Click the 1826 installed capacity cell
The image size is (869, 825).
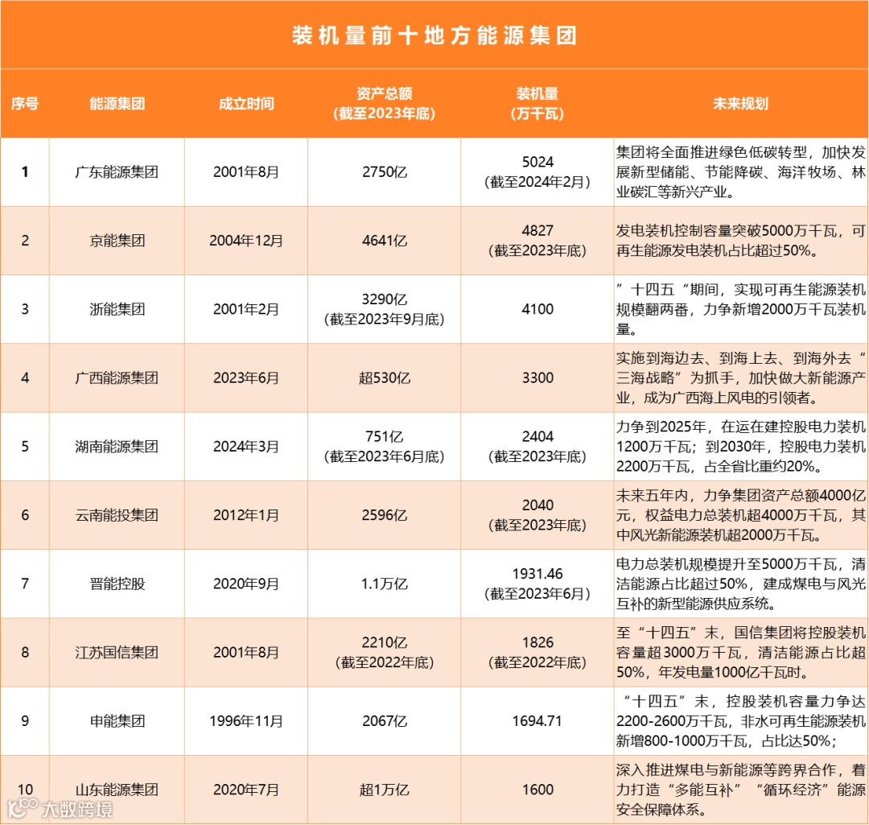pos(537,653)
